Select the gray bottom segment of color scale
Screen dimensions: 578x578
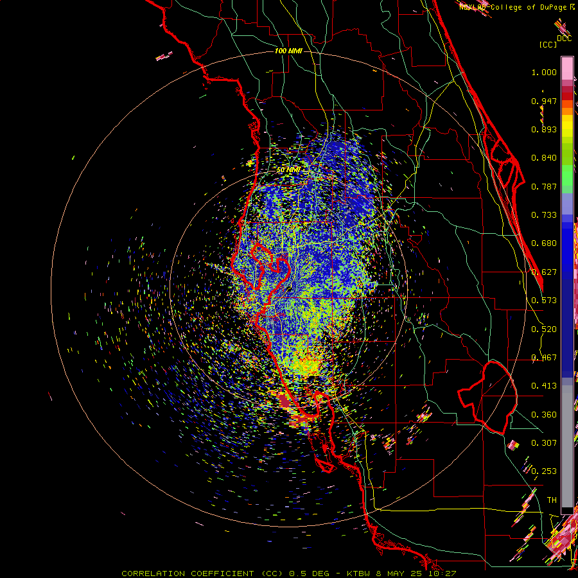coord(567,446)
